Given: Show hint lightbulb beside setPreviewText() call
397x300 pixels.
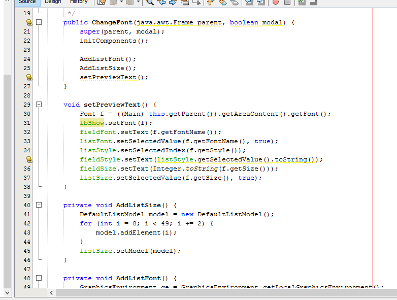Looking at the screenshot, I should 29,77.
